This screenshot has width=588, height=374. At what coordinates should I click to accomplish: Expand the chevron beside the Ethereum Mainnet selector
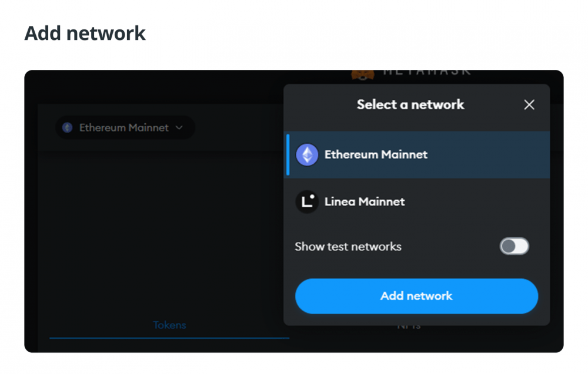[179, 127]
